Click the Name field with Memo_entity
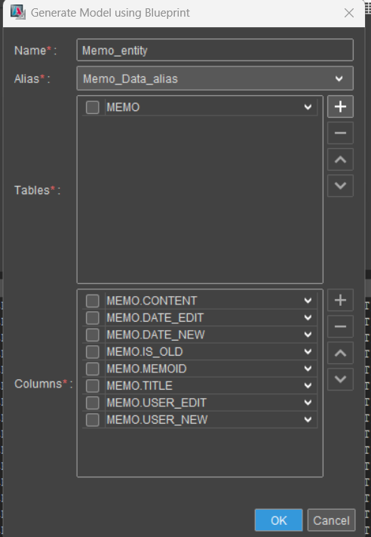This screenshot has width=371, height=537. click(x=215, y=50)
